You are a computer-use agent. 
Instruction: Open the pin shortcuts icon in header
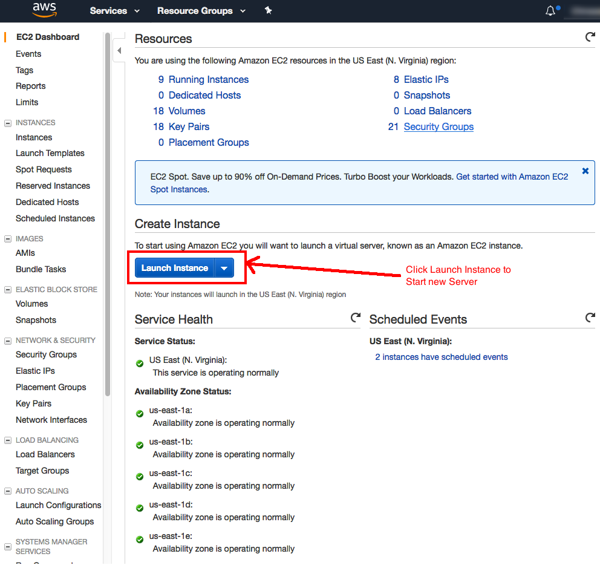268,10
